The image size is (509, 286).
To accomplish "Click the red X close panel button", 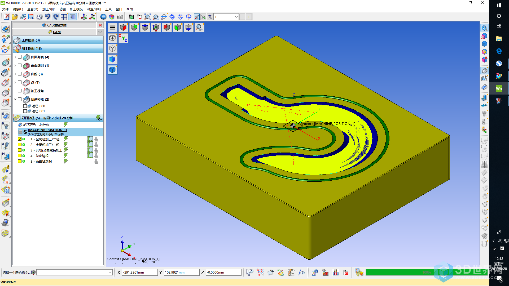I will tap(100, 25).
